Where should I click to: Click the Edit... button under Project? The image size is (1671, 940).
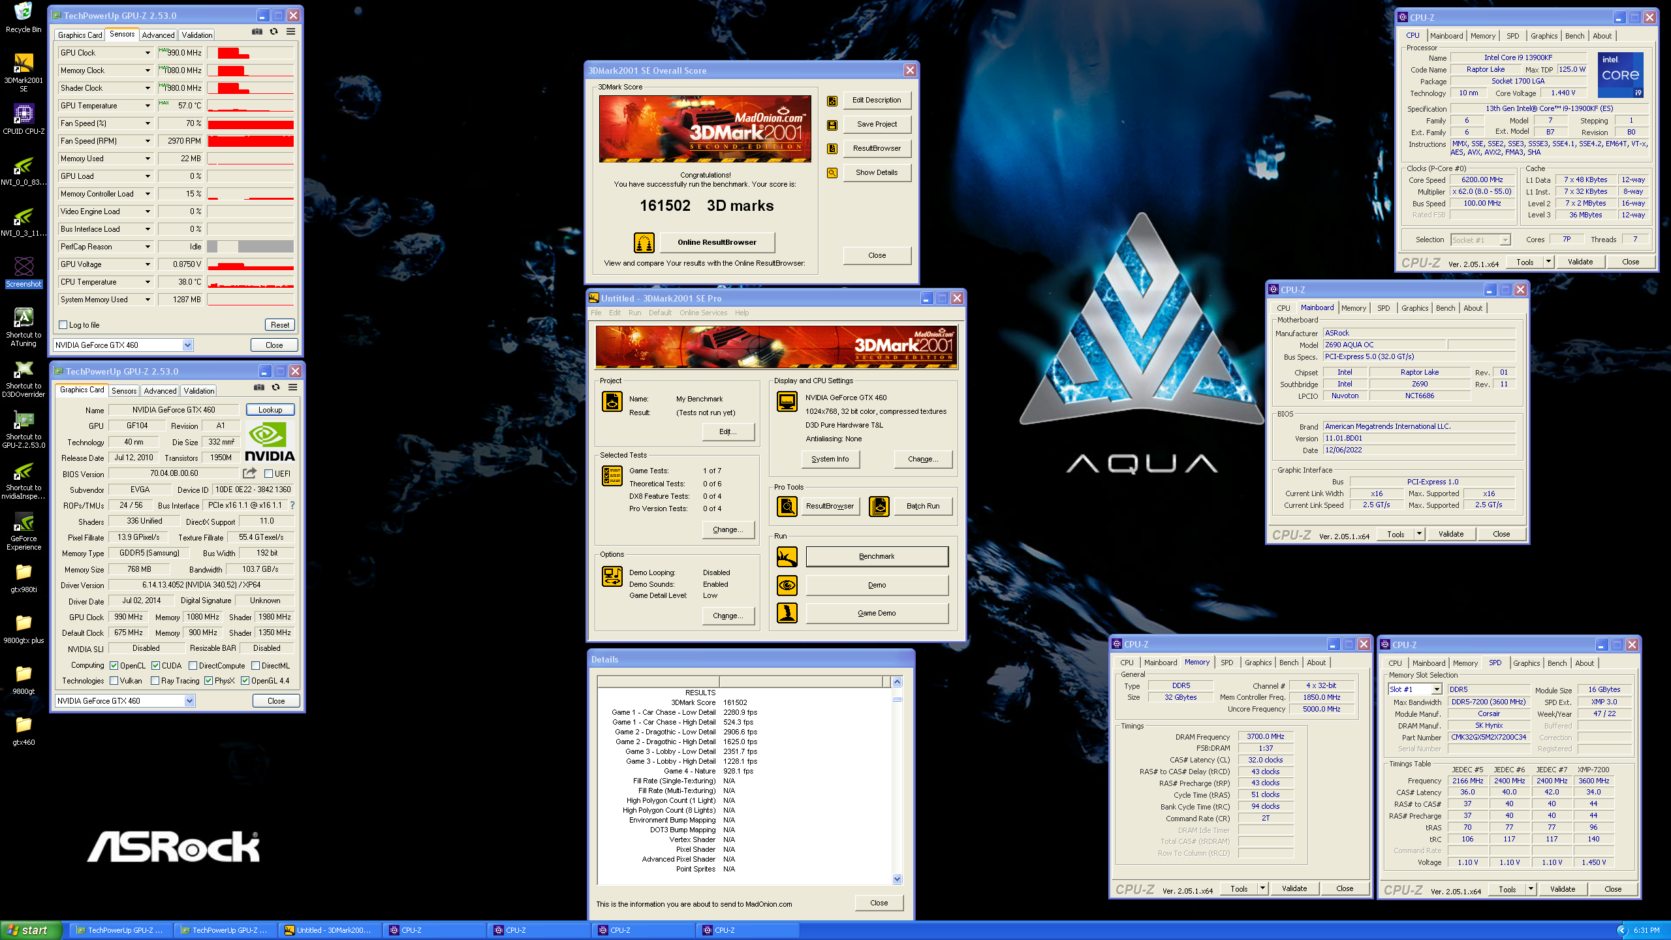(728, 432)
